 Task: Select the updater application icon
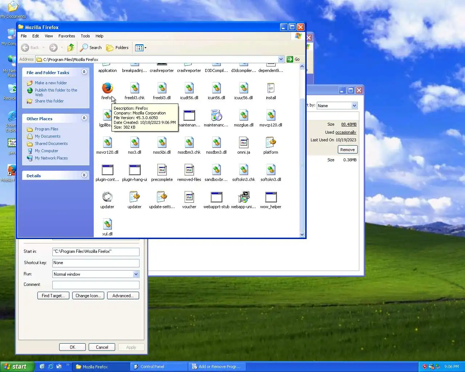pyautogui.click(x=107, y=197)
